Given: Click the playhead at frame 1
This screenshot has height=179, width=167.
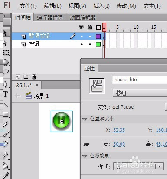Looking at the screenshot, I should pos(104,27).
